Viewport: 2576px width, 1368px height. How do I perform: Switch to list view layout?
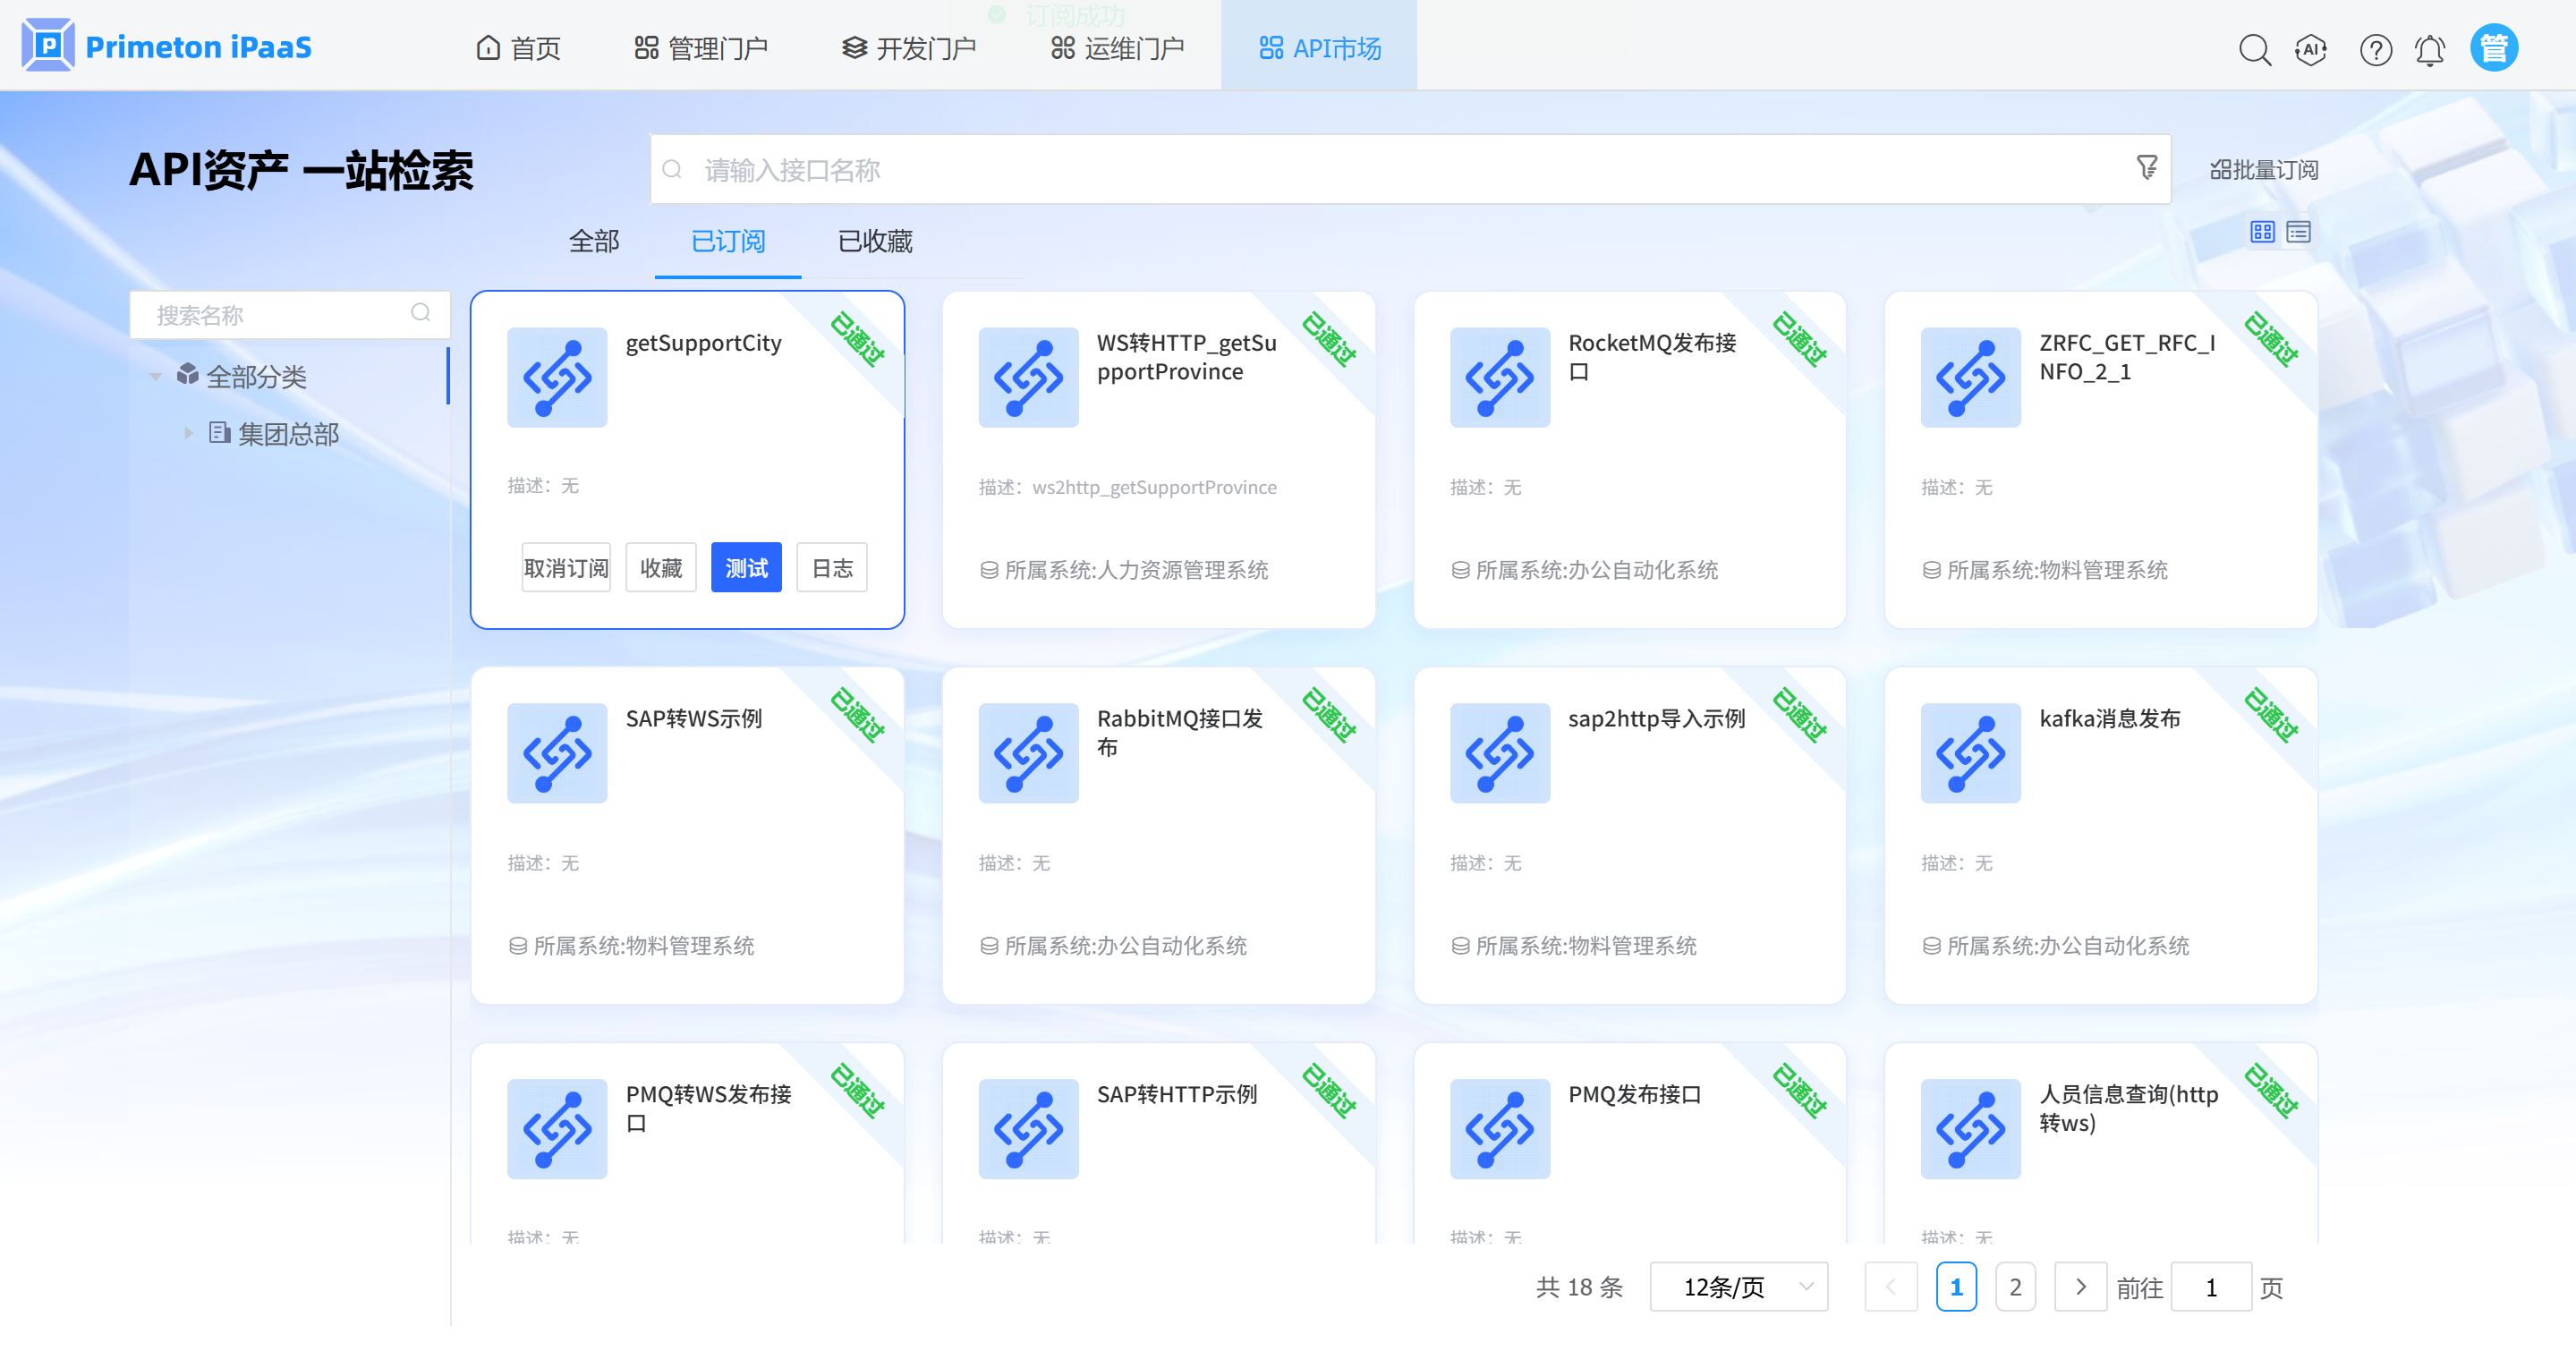point(2298,232)
